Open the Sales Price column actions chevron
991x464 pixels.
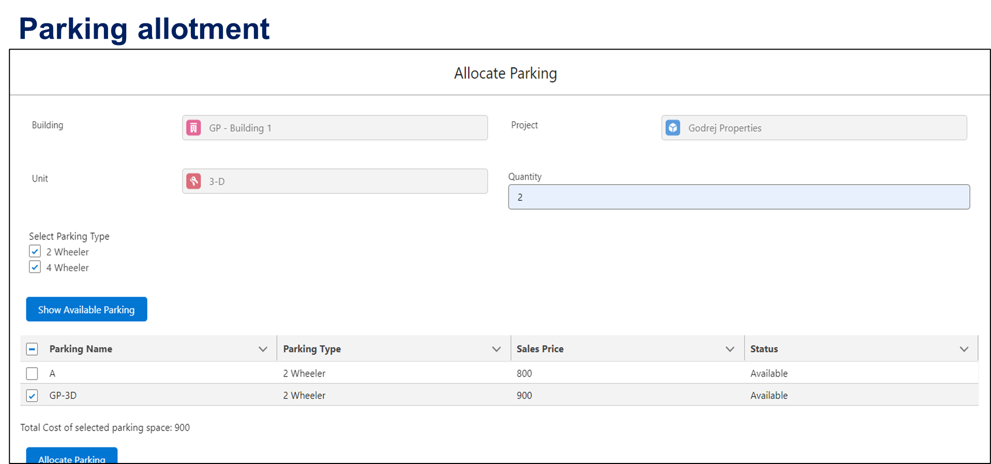(x=730, y=349)
